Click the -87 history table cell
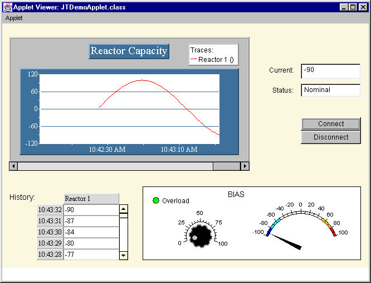The image size is (371, 283). pyautogui.click(x=91, y=221)
